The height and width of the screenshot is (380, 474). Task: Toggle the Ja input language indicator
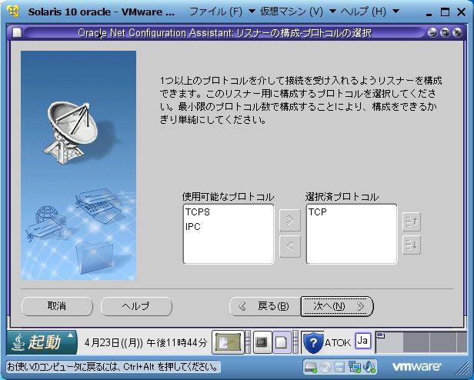coord(362,341)
